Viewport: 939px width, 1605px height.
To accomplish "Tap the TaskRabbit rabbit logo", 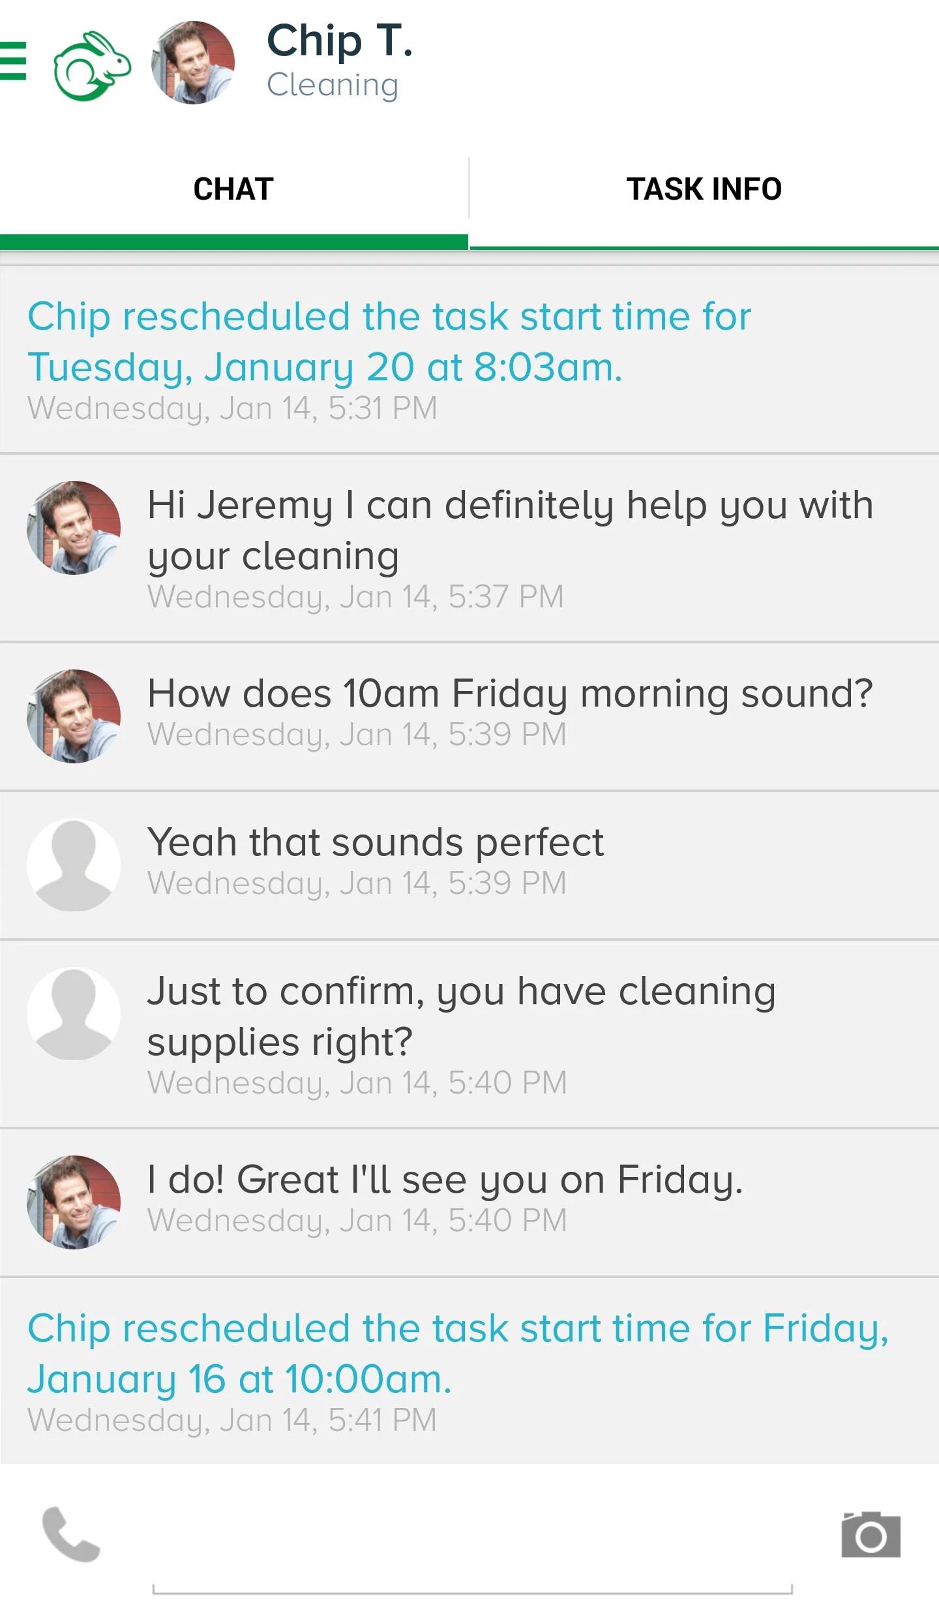I will coord(92,65).
